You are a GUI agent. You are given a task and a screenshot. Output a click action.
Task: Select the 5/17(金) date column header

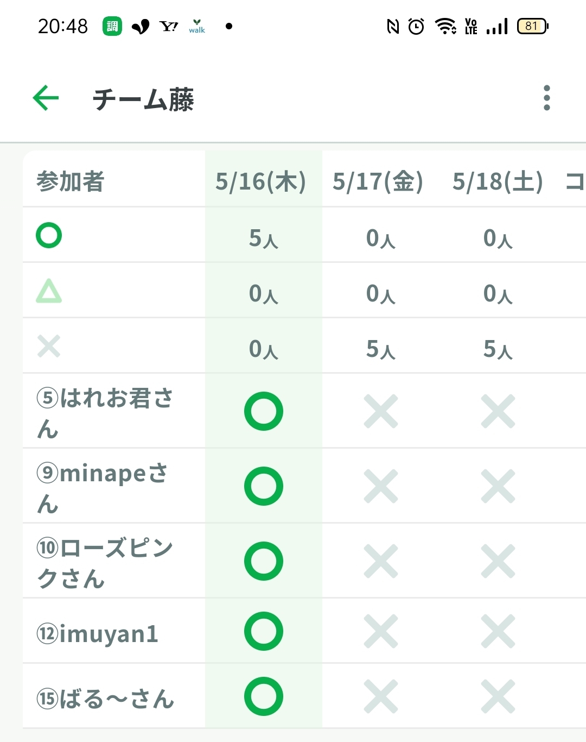click(378, 181)
